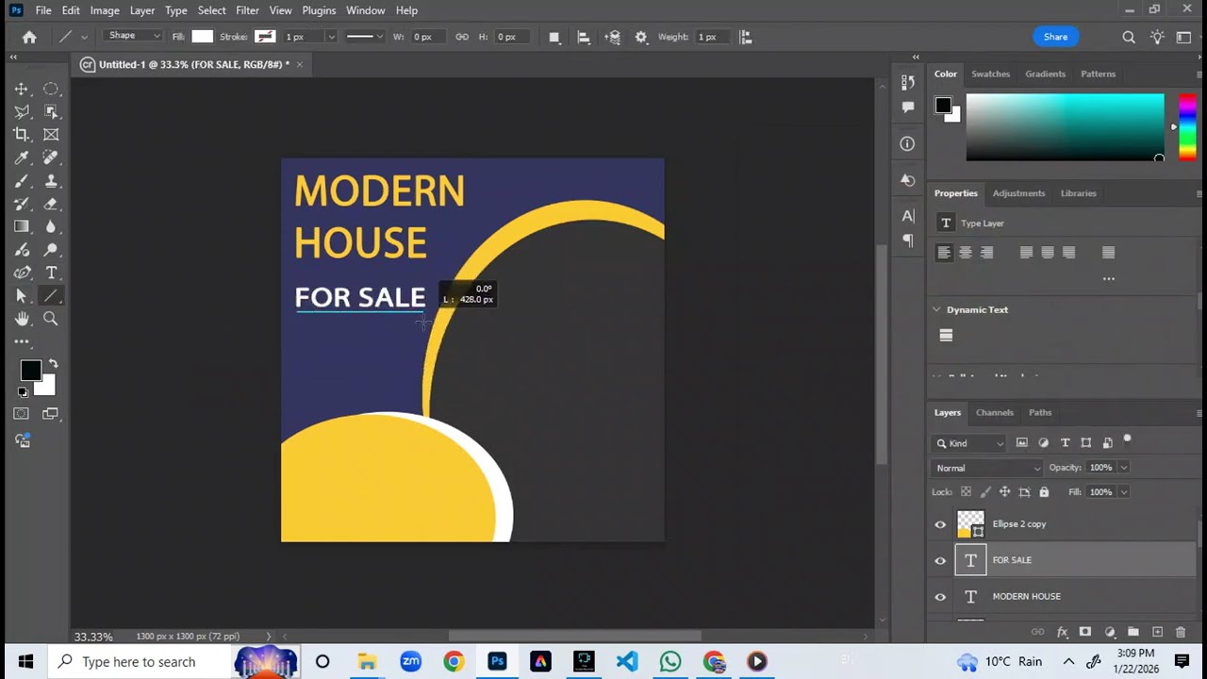The height and width of the screenshot is (679, 1207).
Task: Click the hue slider in Color panel
Action: [1187, 126]
